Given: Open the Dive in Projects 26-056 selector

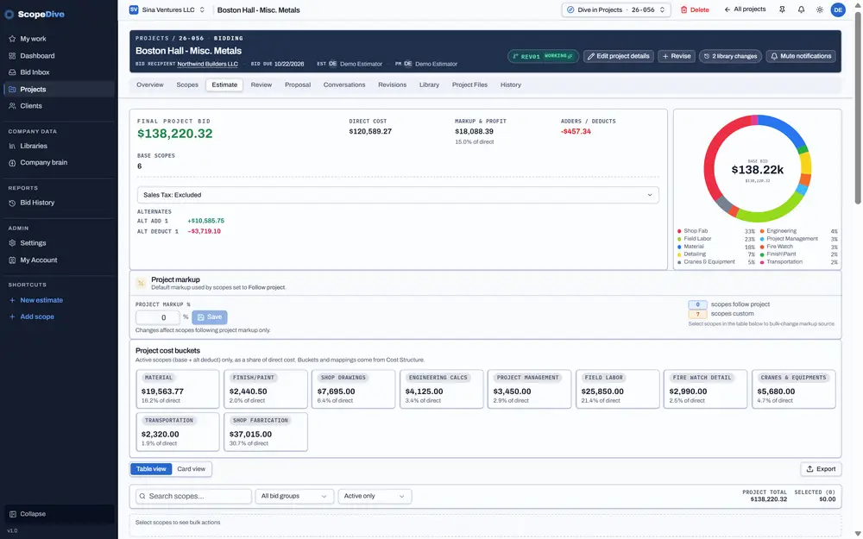Looking at the screenshot, I should pyautogui.click(x=616, y=9).
